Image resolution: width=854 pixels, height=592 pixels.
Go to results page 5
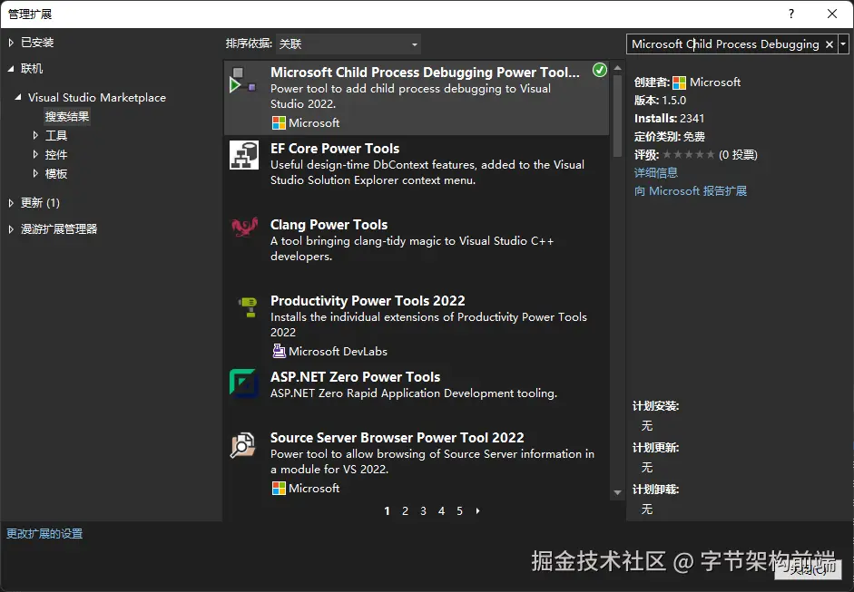pyautogui.click(x=460, y=511)
